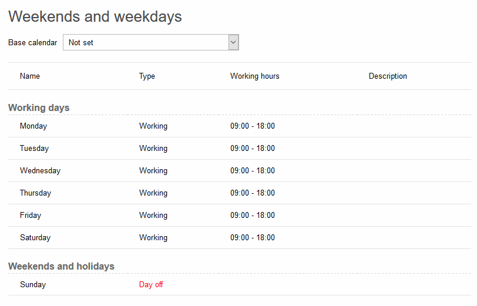This screenshot has height=306, width=477.
Task: Select the Saturday row
Action: 240,237
